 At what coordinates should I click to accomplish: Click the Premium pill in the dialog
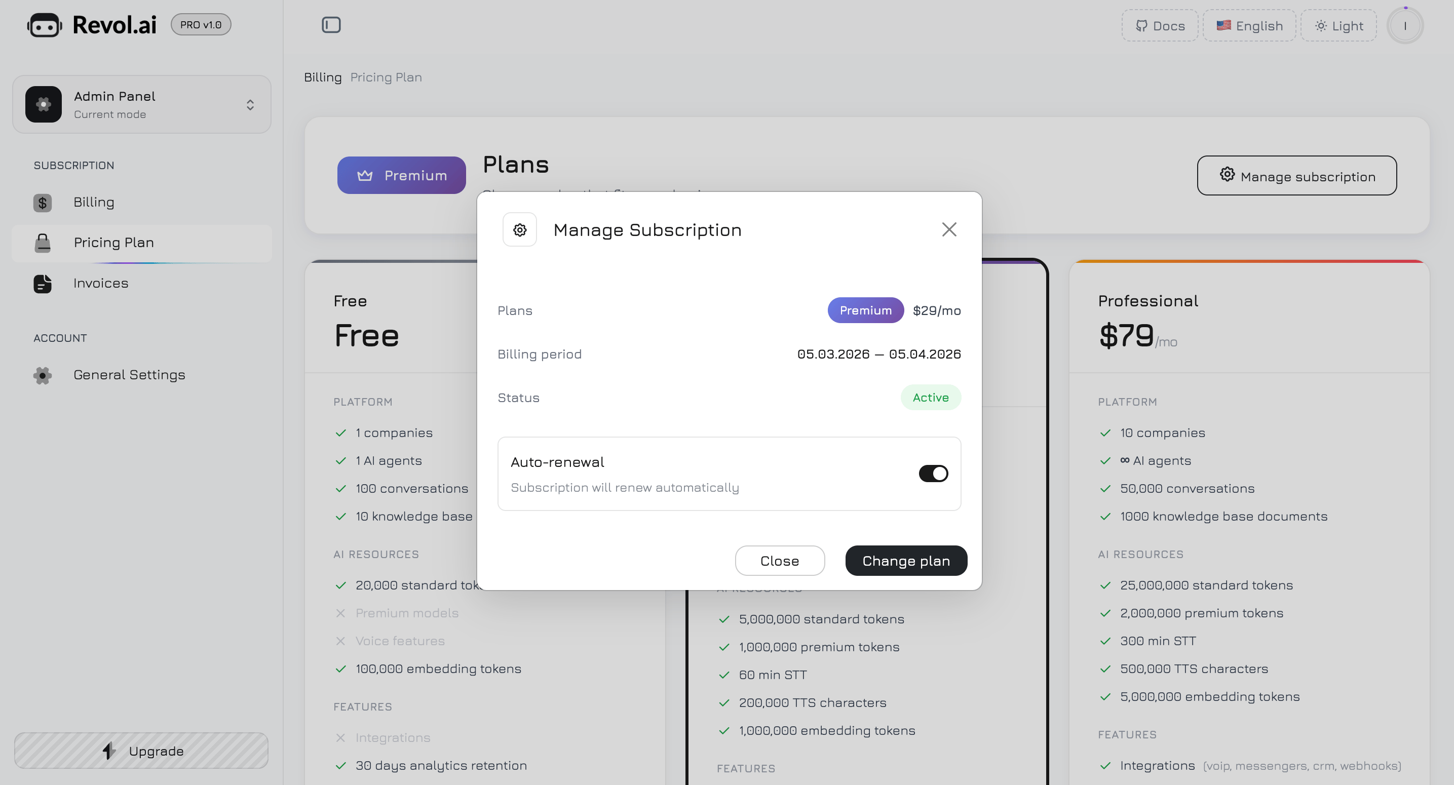pyautogui.click(x=865, y=310)
